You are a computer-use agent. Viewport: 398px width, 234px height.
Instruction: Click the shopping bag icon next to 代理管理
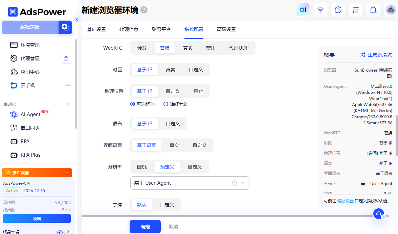[x=66, y=58]
